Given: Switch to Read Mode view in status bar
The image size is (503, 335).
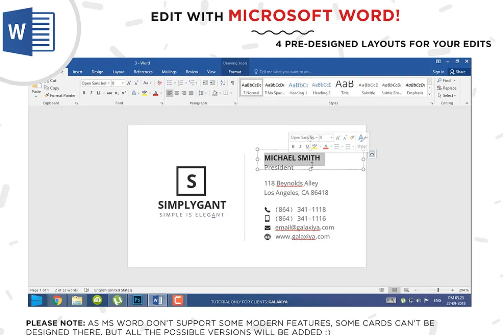Looking at the screenshot, I should [382, 290].
